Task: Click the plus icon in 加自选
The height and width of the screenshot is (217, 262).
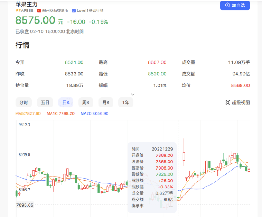Action: click(x=227, y=5)
